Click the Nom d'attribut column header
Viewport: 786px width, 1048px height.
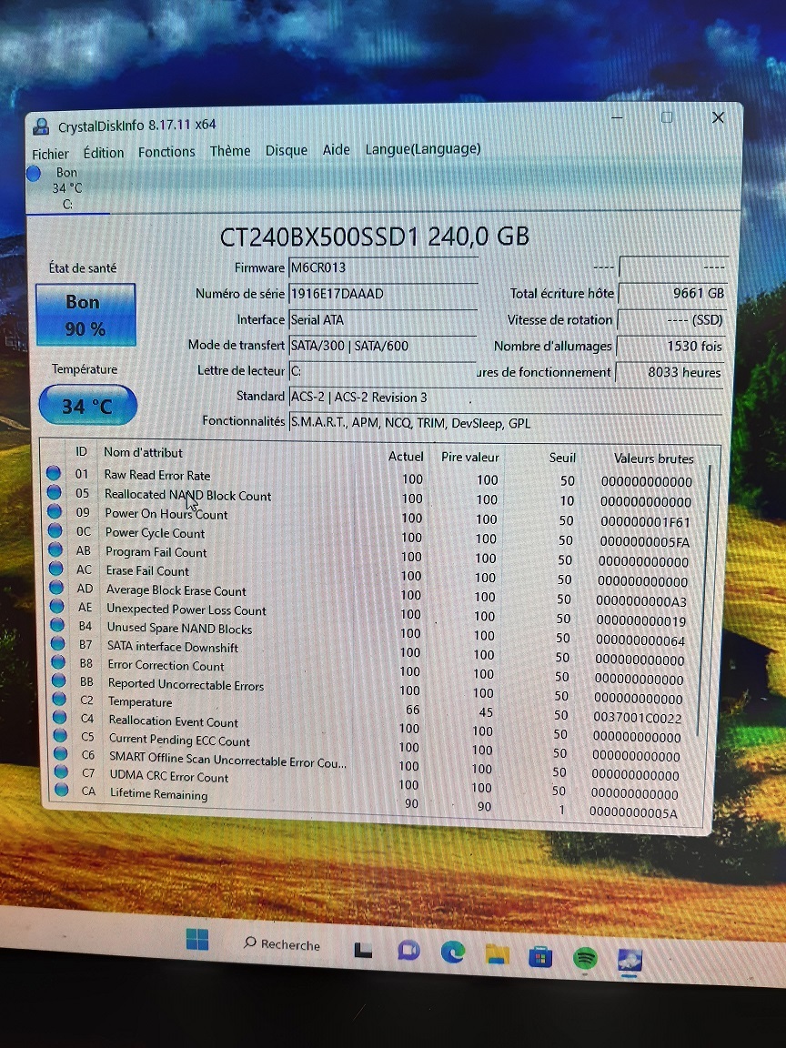pos(143,452)
